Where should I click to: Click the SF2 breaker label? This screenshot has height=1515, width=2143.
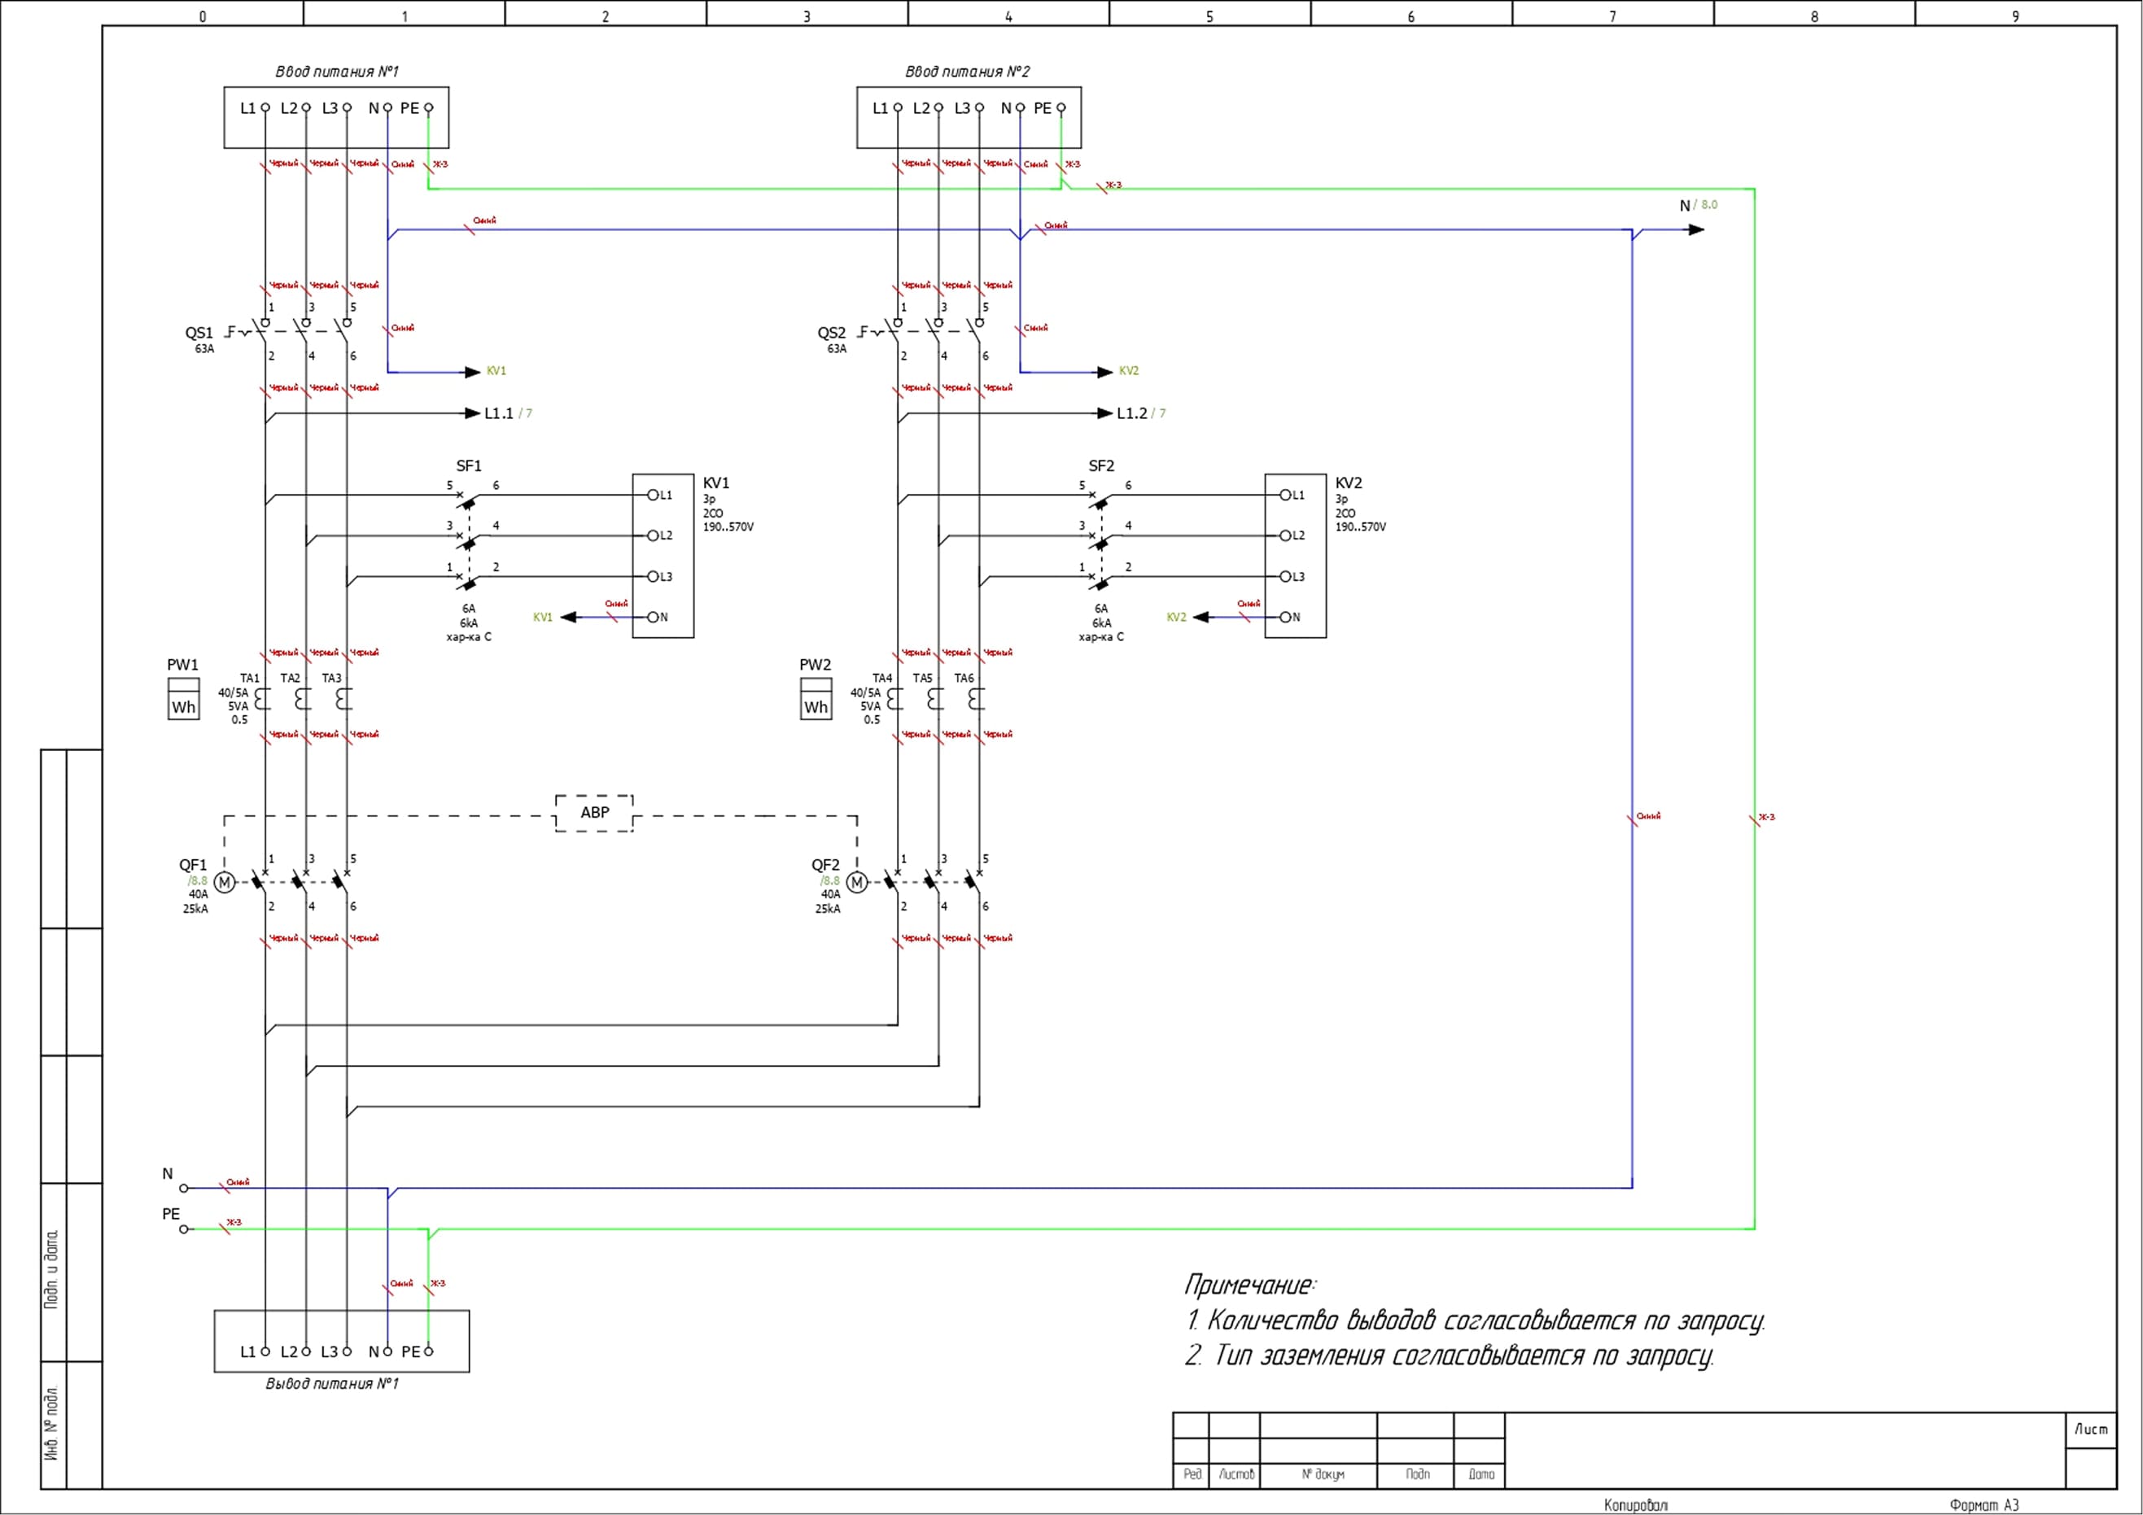pyautogui.click(x=1100, y=465)
